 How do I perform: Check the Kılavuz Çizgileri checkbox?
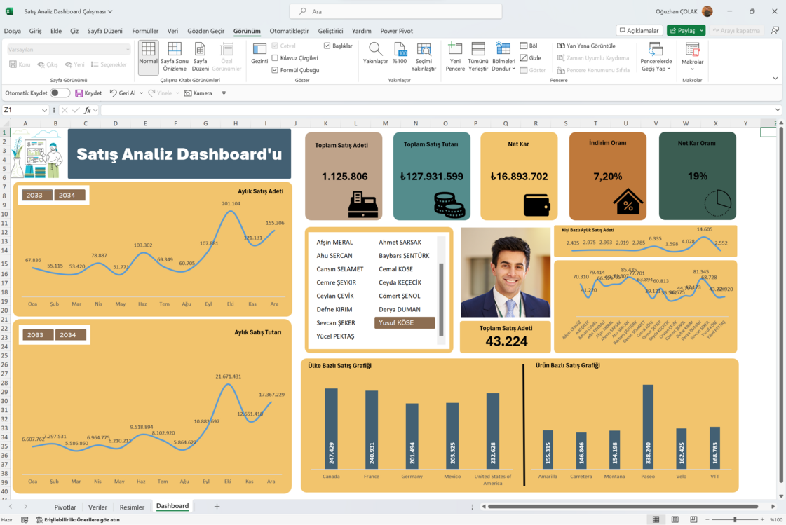click(275, 58)
